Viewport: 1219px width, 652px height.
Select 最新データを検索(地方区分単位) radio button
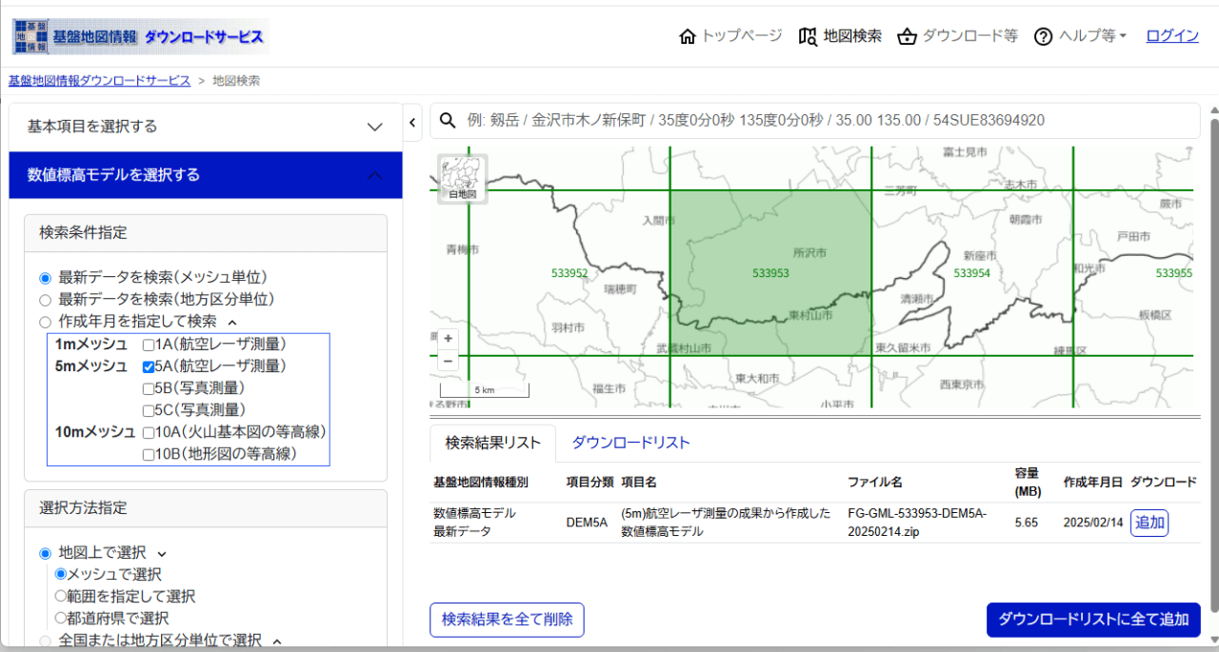(x=45, y=300)
